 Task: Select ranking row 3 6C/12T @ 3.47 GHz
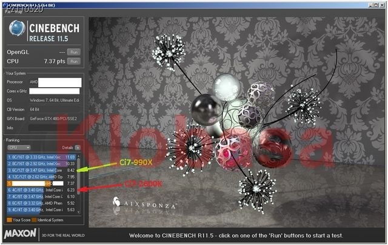41,170
